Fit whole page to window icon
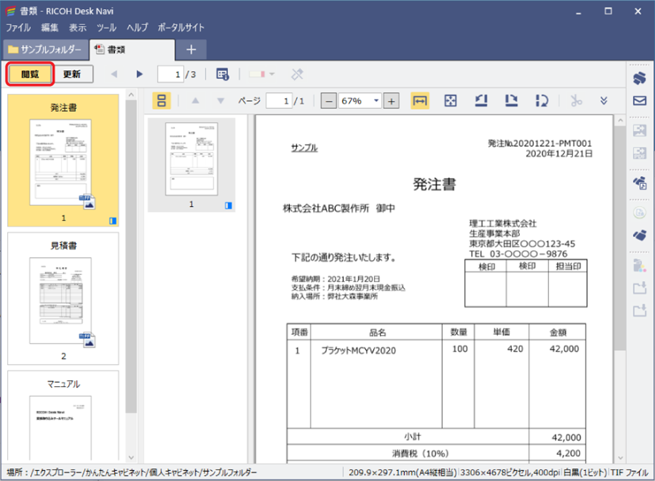Screen dimensions: 655x481 pos(450,101)
